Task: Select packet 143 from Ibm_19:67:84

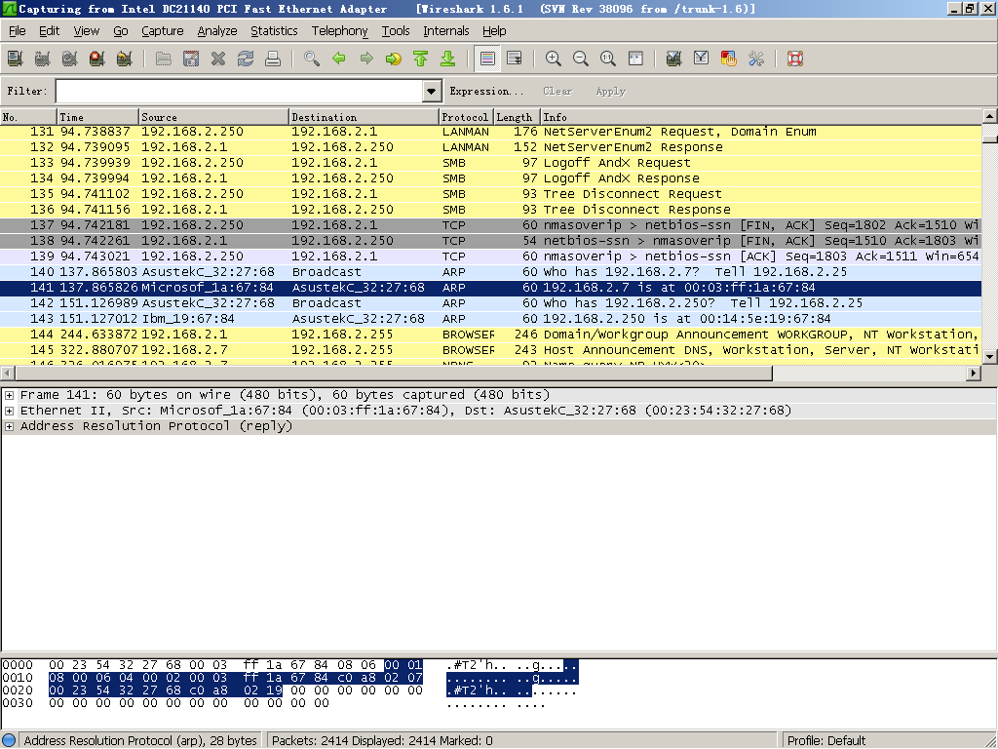Action: point(491,319)
